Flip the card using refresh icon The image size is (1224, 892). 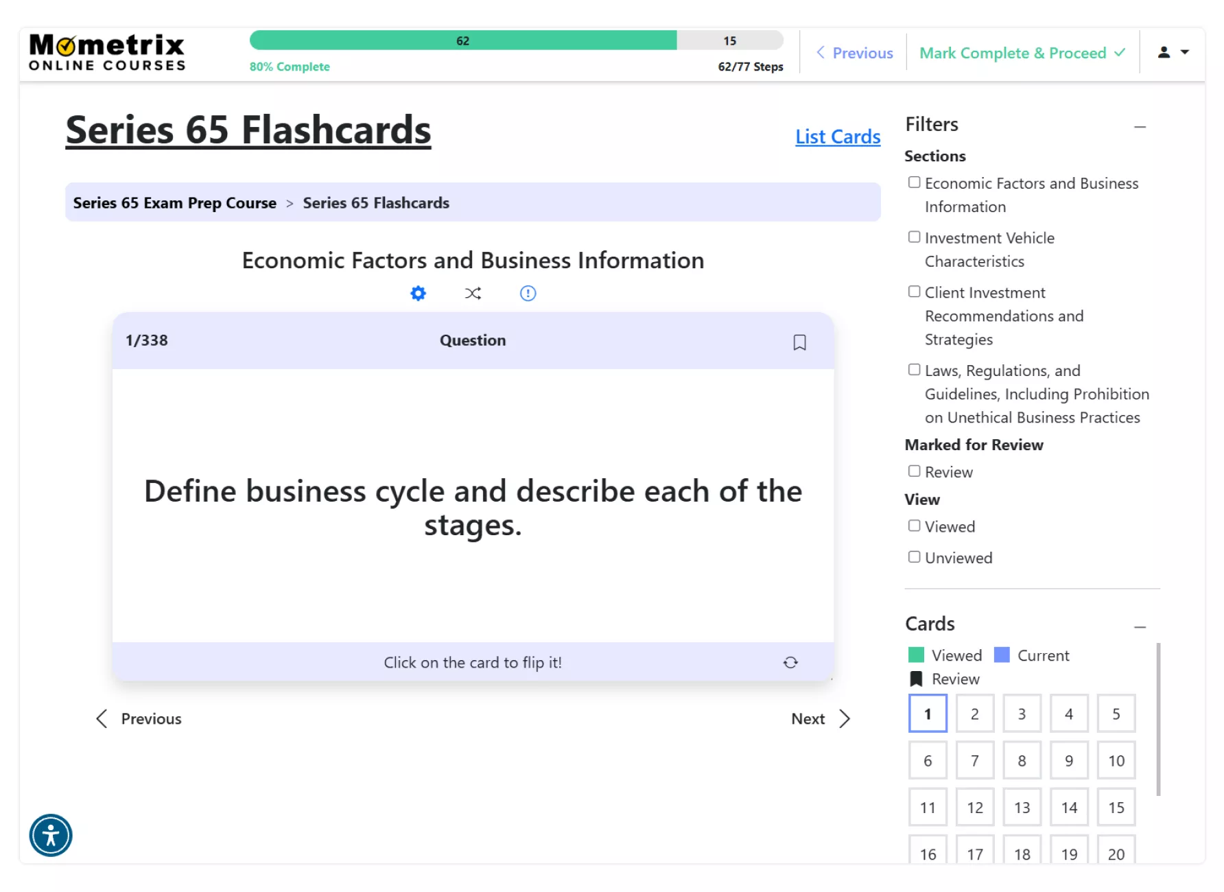[790, 662]
